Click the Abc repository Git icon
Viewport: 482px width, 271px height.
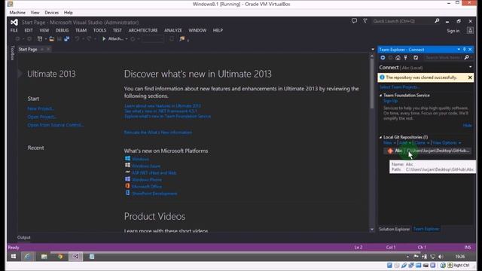[390, 151]
